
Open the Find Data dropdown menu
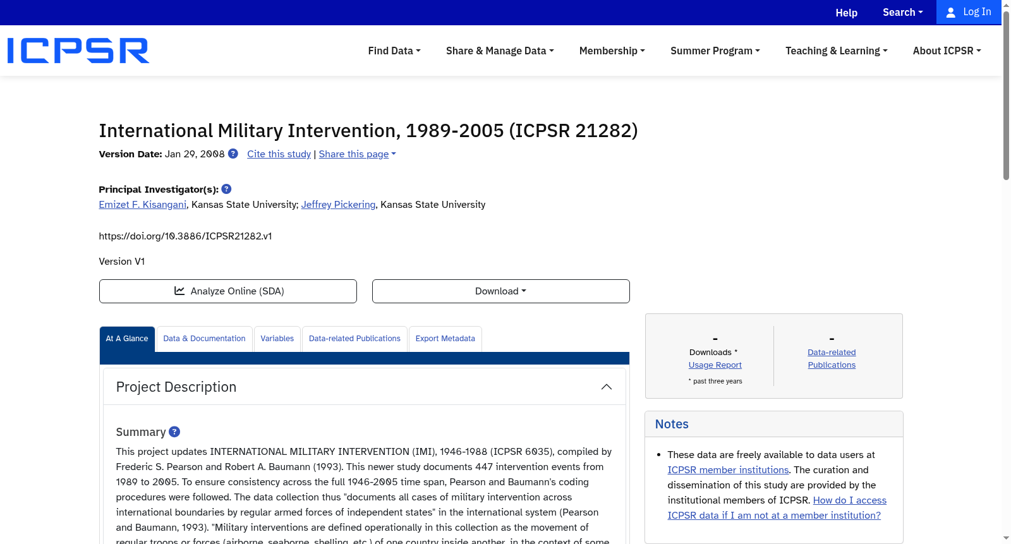coord(394,51)
